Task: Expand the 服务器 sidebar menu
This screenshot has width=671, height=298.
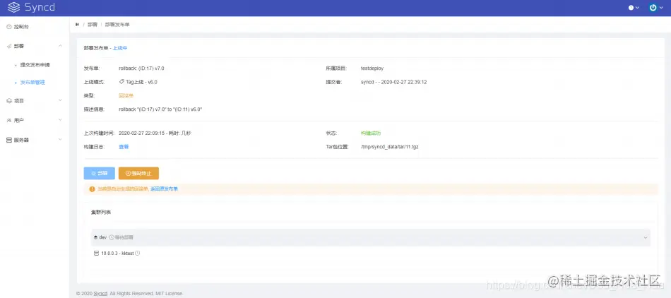Action: [60, 139]
